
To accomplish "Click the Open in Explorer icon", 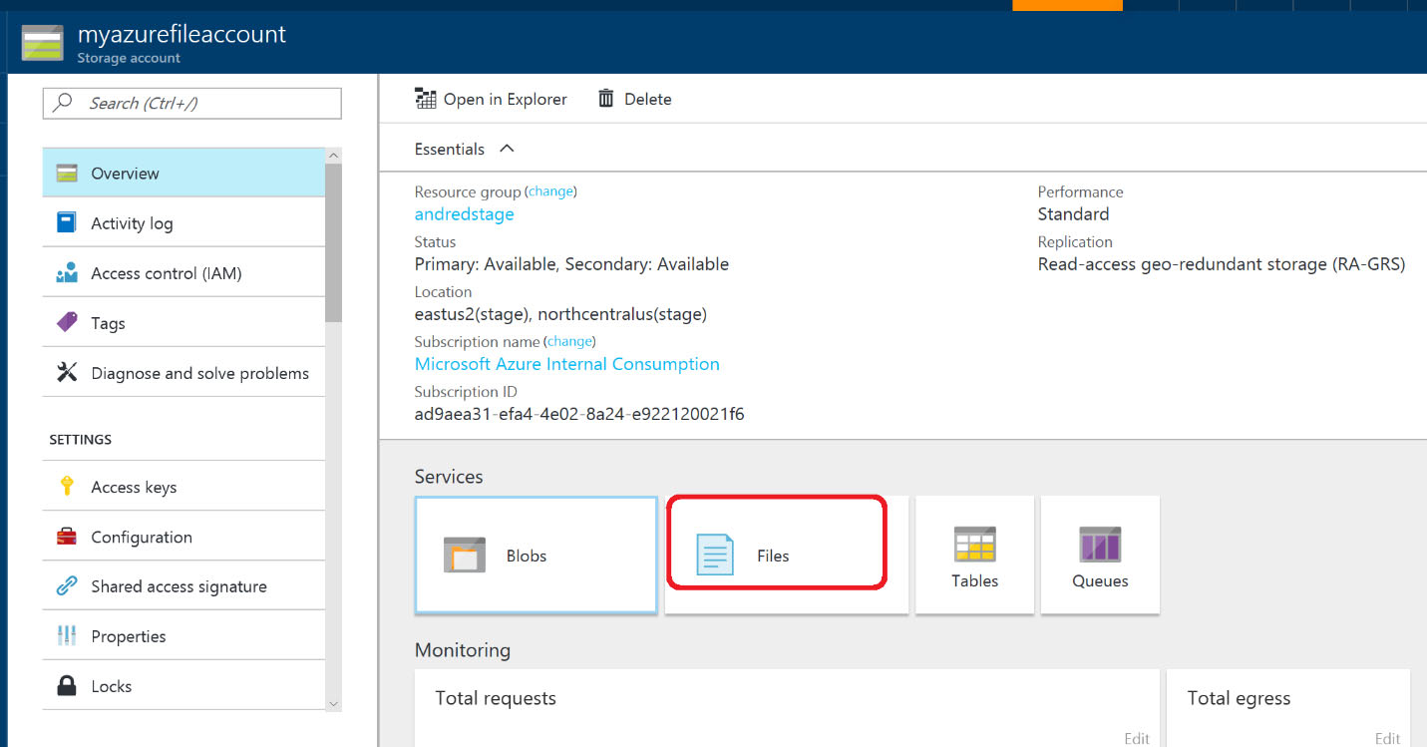I will (426, 99).
